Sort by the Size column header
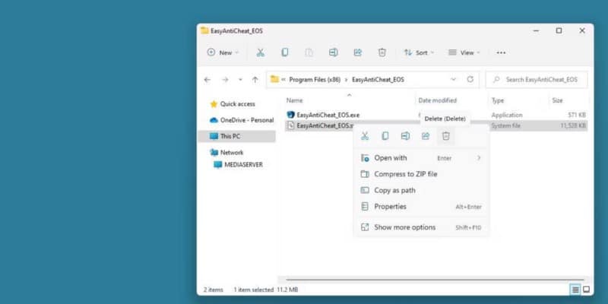This screenshot has height=304, width=608. click(x=557, y=100)
